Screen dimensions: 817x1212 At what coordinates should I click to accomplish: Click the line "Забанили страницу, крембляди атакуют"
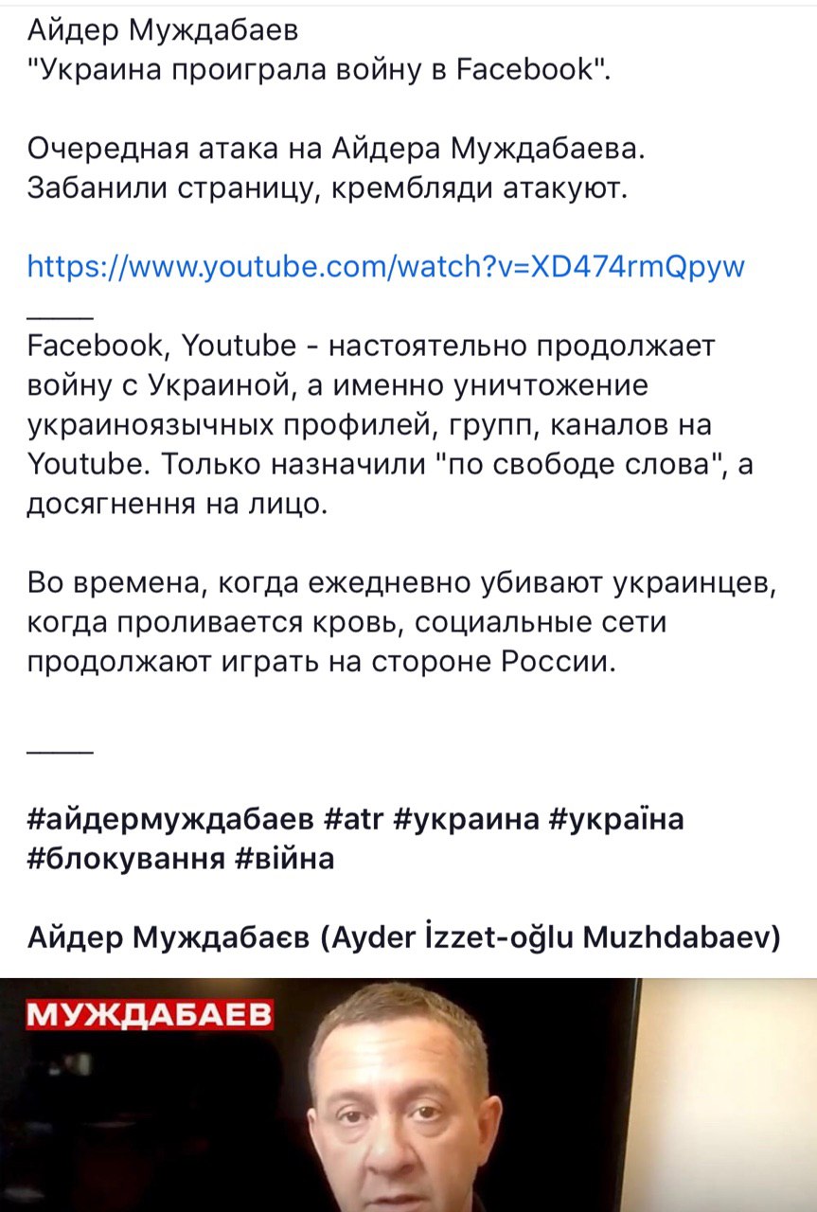click(328, 187)
